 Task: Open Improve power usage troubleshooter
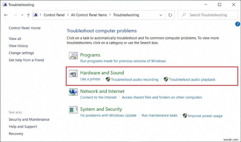coord(205,116)
